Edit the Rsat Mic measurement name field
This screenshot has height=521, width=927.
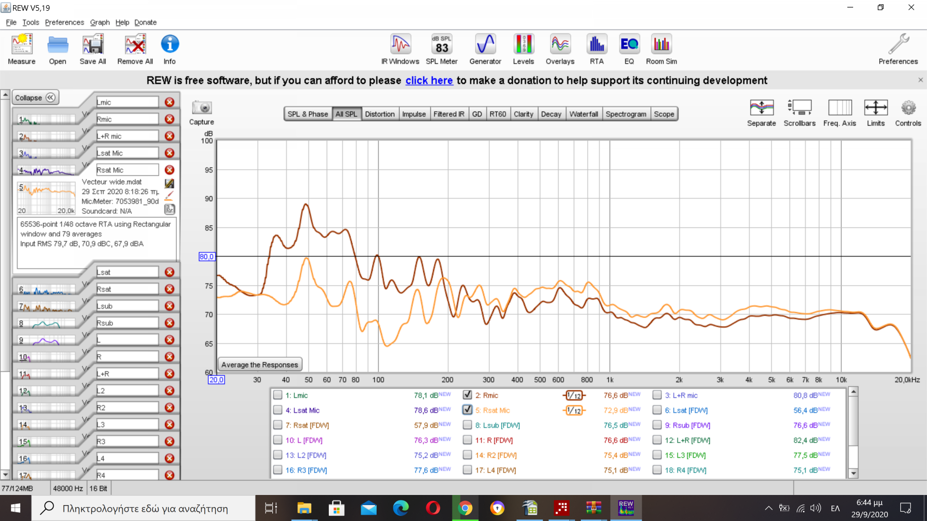click(x=127, y=170)
